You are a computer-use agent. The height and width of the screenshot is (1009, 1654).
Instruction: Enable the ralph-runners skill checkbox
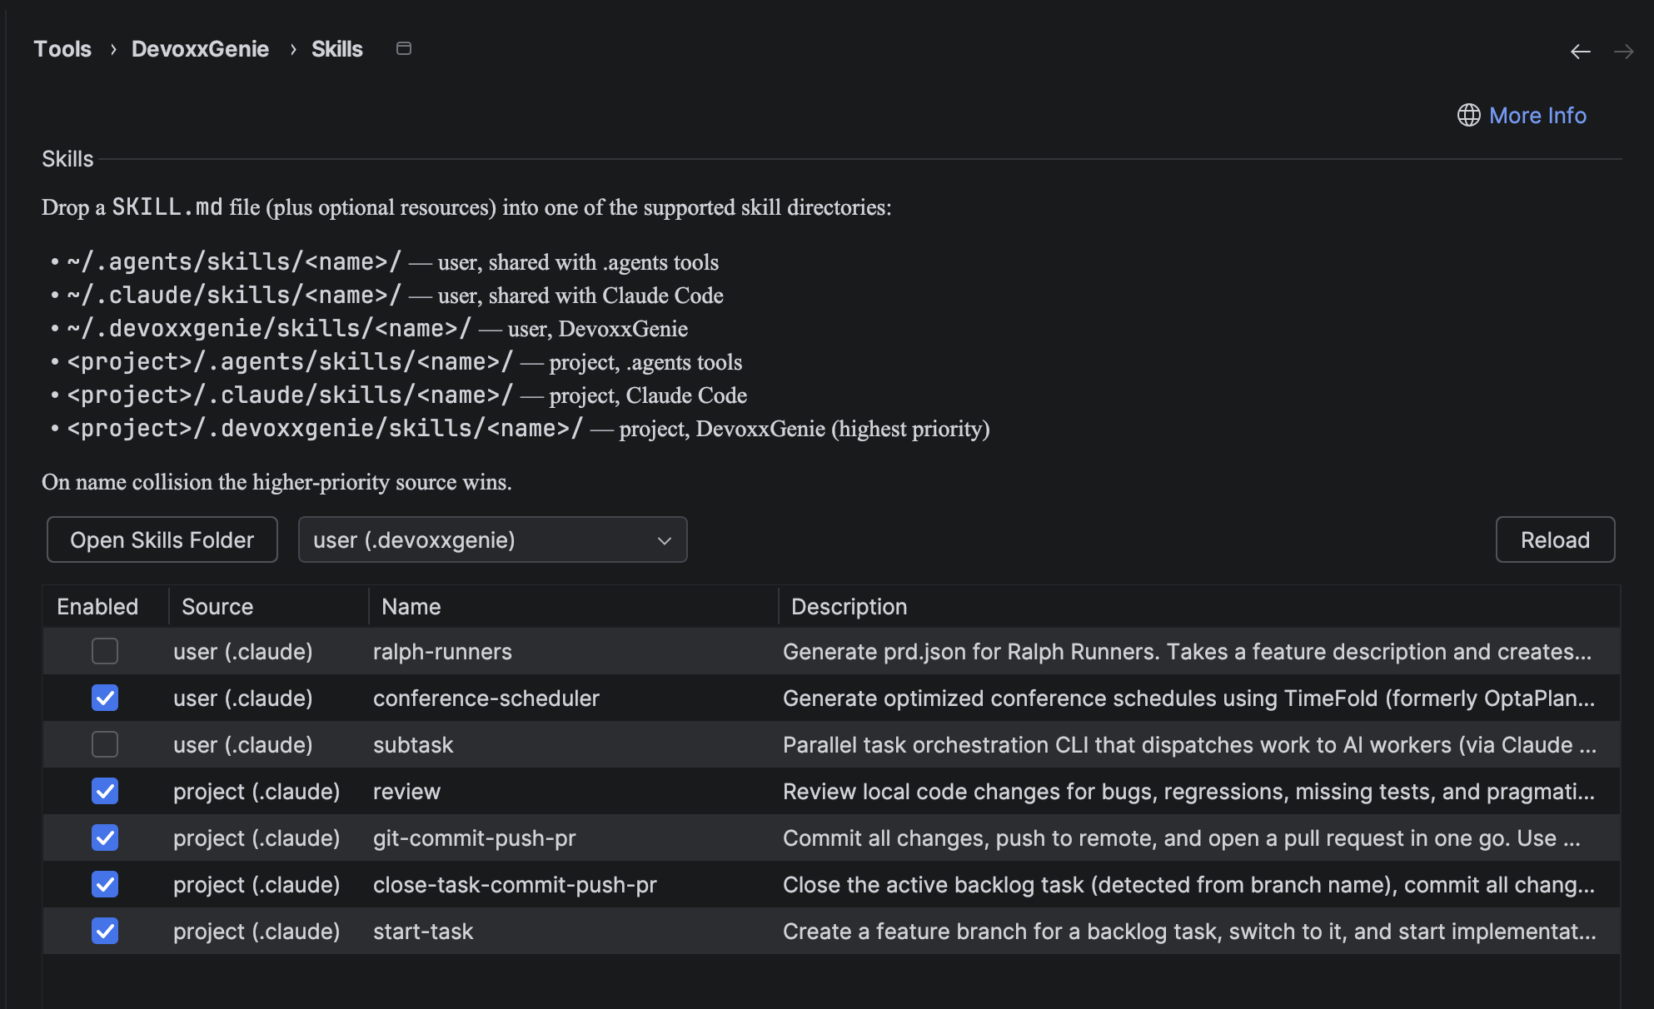(x=105, y=651)
